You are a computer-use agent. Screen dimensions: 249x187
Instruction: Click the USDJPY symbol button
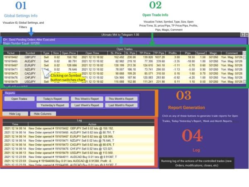click(30, 81)
